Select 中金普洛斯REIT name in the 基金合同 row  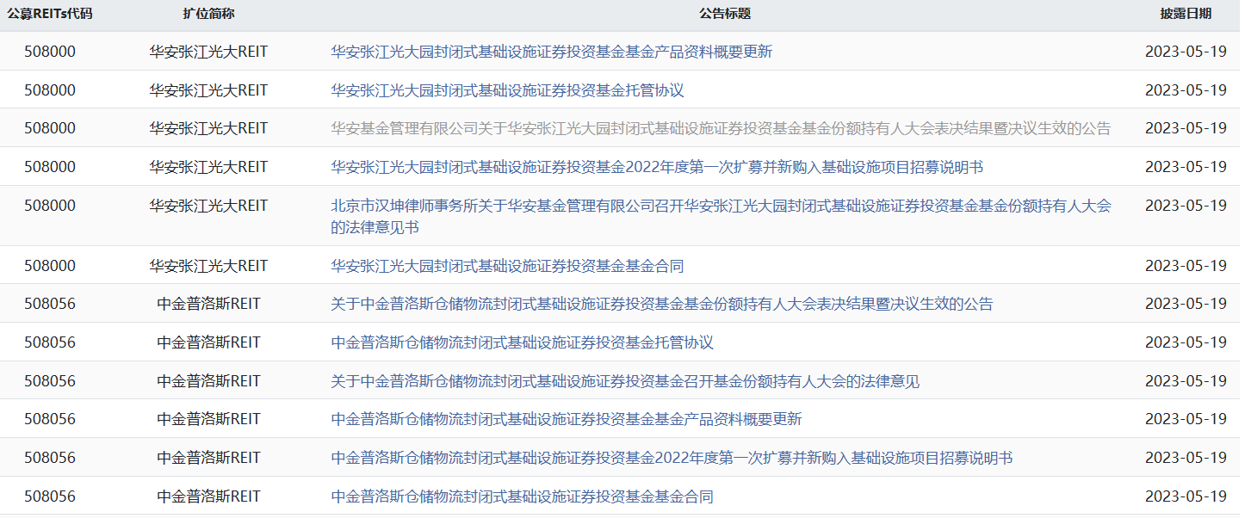pyautogui.click(x=208, y=496)
